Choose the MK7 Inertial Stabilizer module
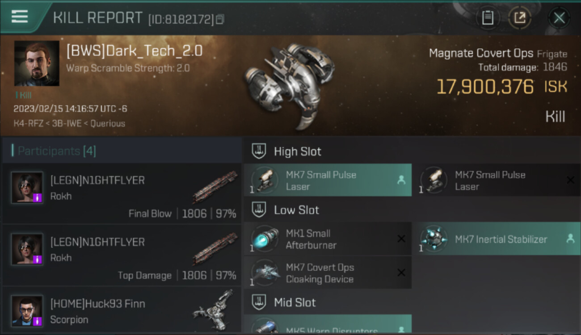The height and width of the screenshot is (335, 581). pyautogui.click(x=500, y=239)
